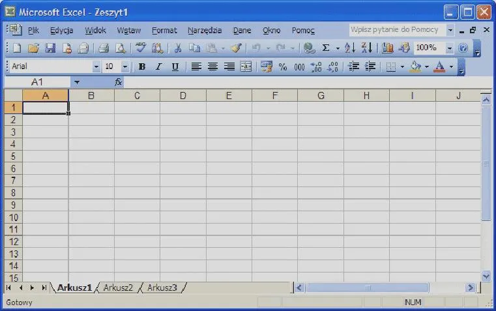Jump to the last sheet tab
The height and width of the screenshot is (311, 496).
[44, 288]
